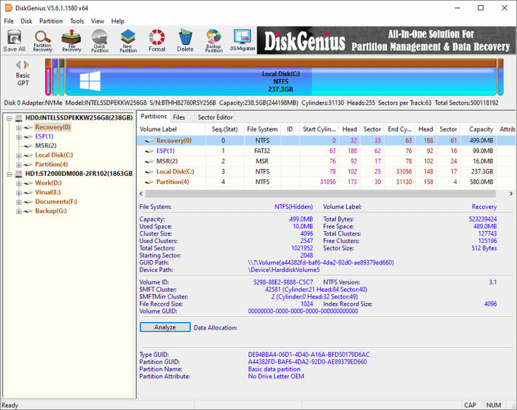Open the Tools menu
This screenshot has height=410, width=517.
(76, 21)
